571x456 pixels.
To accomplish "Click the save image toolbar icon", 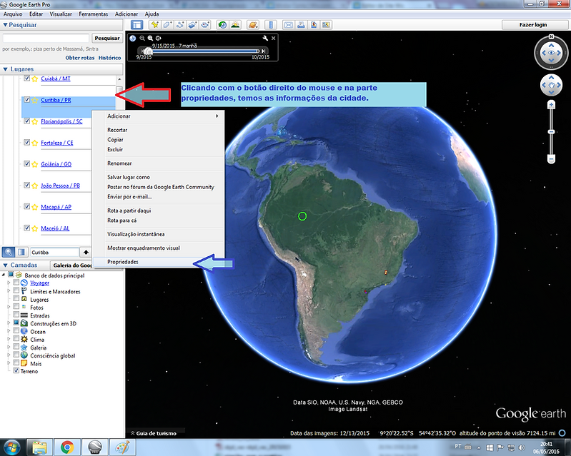I will 314,25.
